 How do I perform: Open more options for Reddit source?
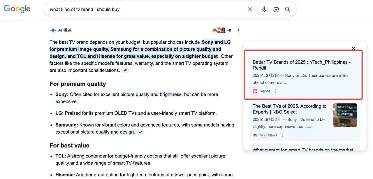click(275, 91)
